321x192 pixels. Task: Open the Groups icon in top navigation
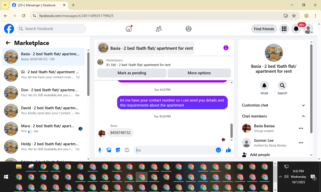coord(189,29)
